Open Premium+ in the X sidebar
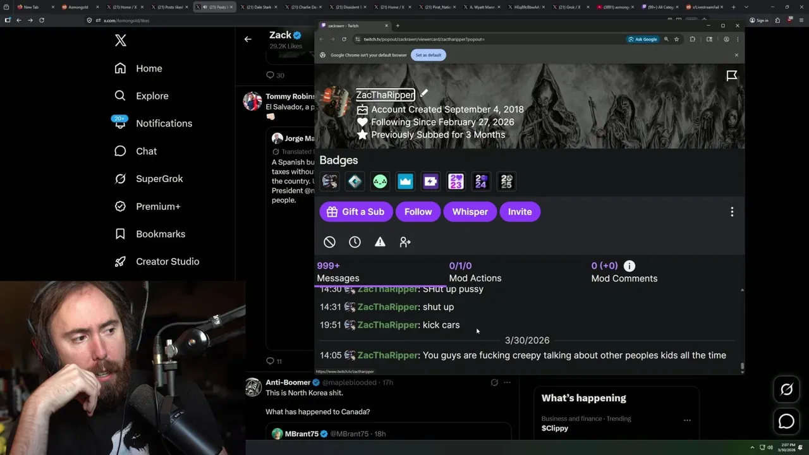This screenshot has height=455, width=809. point(147,207)
